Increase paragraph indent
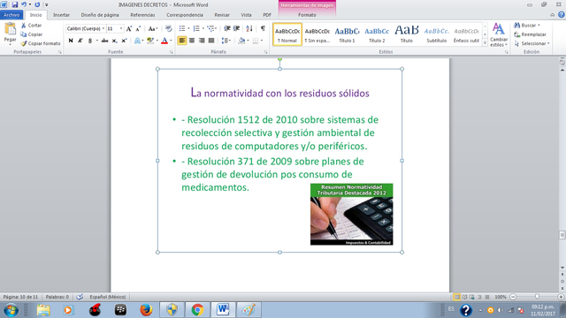 236,28
